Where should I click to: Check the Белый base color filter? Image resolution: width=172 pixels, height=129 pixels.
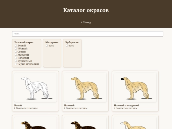pyautogui.click(x=16, y=46)
